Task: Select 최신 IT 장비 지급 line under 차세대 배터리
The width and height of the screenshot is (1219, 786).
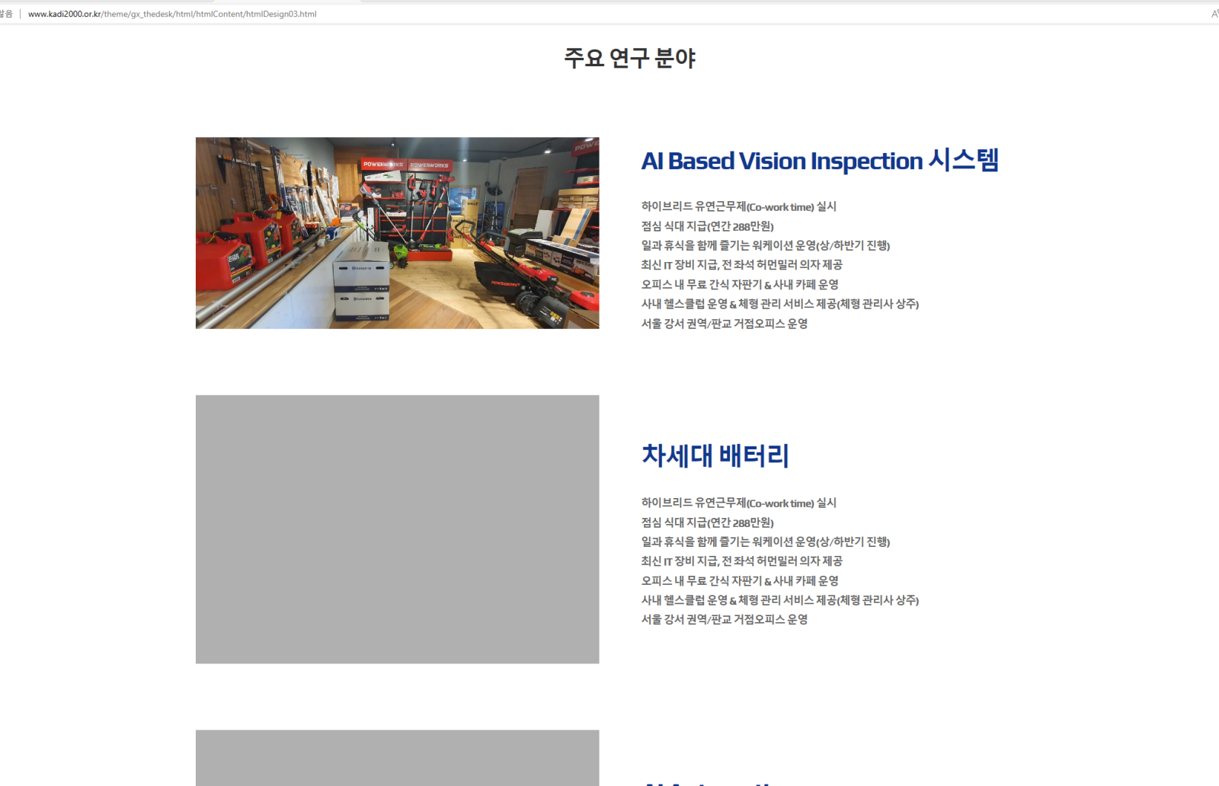Action: [x=742, y=561]
